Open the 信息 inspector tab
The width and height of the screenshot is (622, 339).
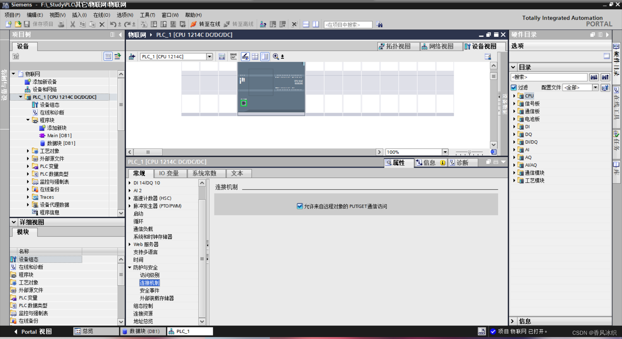(431, 163)
